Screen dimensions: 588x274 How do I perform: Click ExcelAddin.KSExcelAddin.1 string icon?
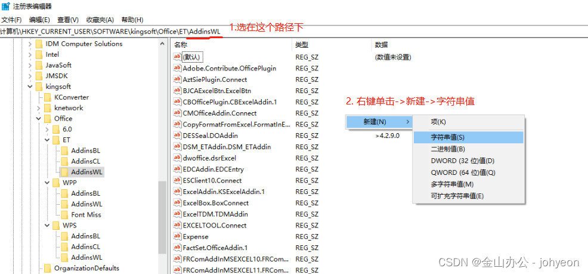click(177, 192)
